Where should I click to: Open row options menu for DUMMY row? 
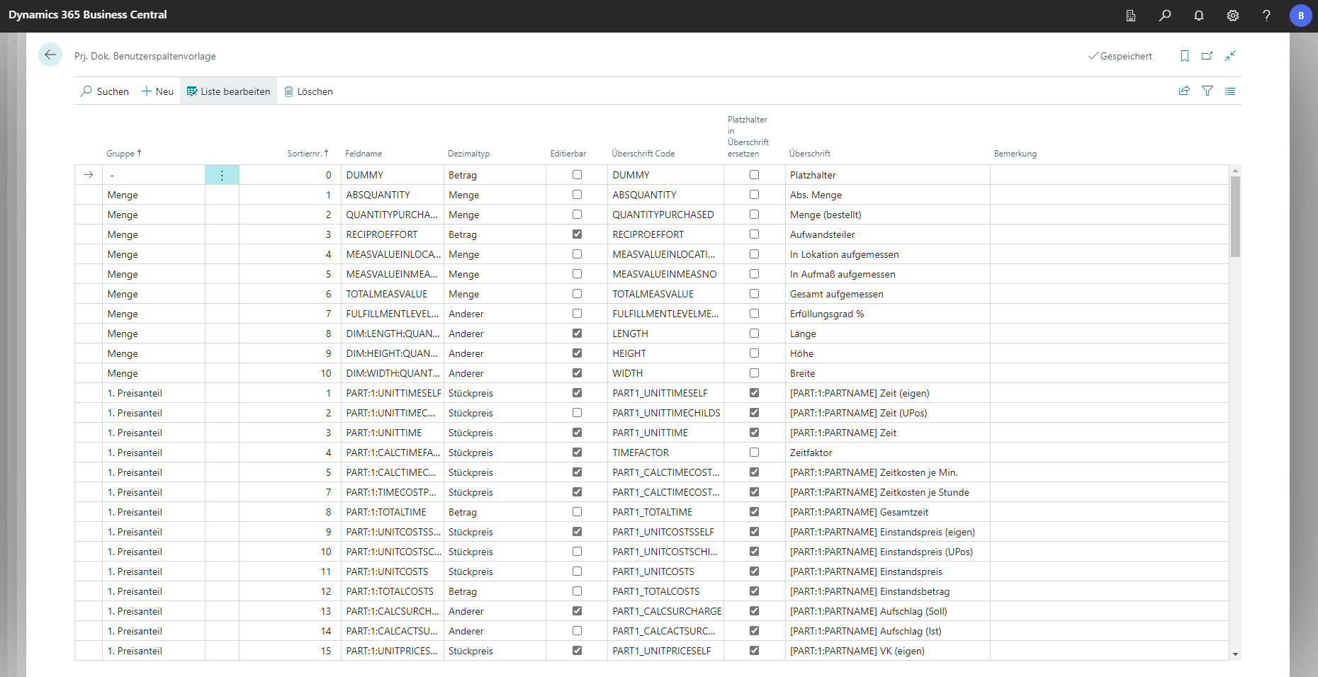point(222,175)
